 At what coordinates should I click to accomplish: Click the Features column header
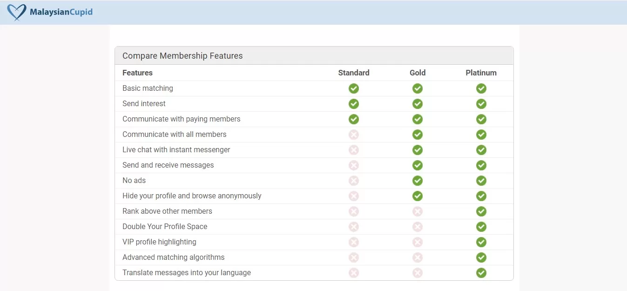(x=137, y=73)
